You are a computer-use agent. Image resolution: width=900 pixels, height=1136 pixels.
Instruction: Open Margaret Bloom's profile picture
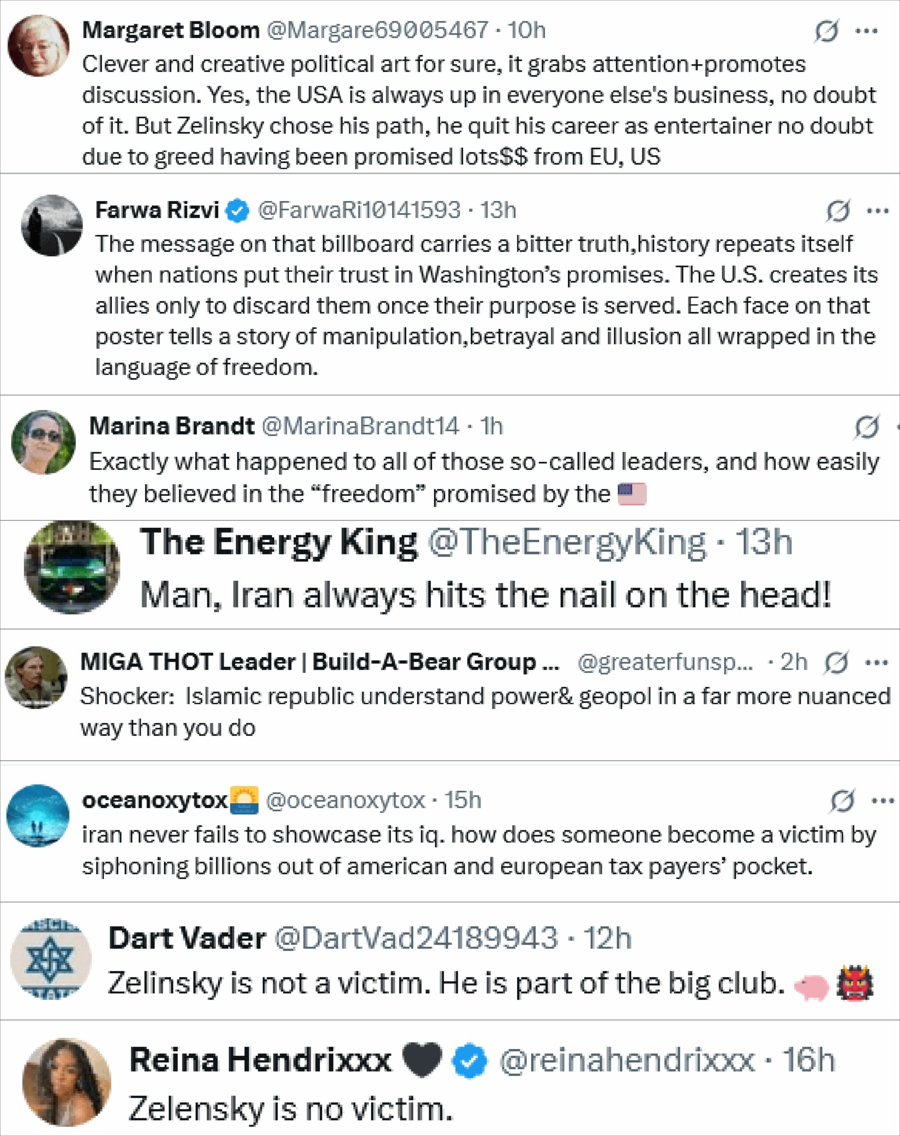click(x=39, y=46)
